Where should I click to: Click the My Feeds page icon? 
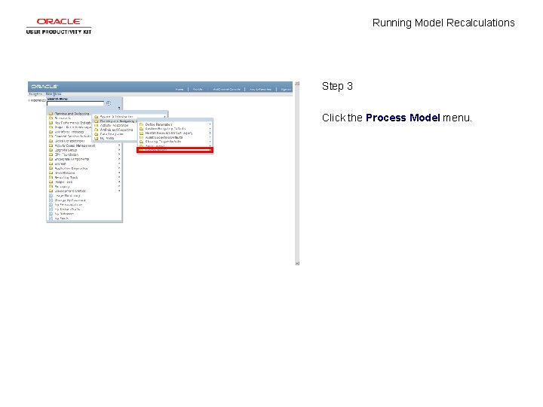point(51,218)
